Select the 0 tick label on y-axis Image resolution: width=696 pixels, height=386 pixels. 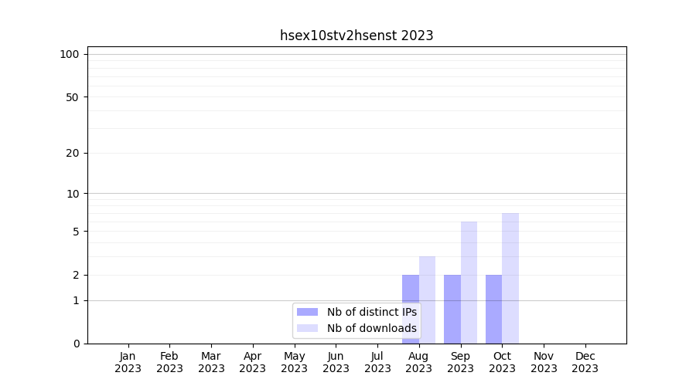[x=76, y=344]
